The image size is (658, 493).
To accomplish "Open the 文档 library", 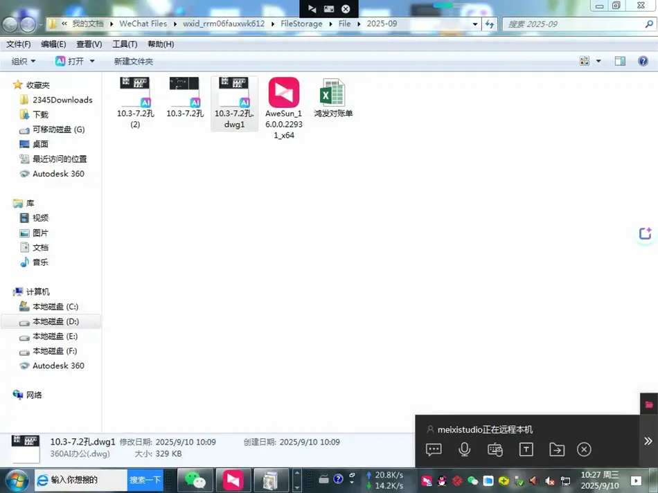I will (34, 248).
